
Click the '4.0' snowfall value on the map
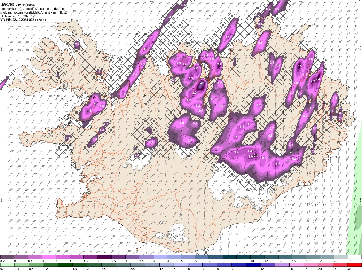(x=202, y=83)
